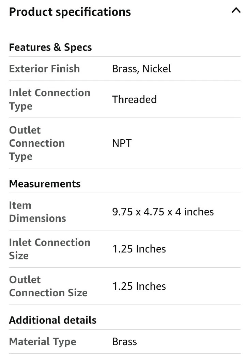Click the Exterior Finish label
244x354 pixels.
pyautogui.click(x=44, y=69)
